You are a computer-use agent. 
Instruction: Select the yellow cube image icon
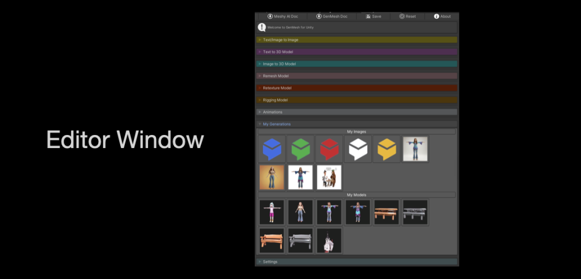388,149
